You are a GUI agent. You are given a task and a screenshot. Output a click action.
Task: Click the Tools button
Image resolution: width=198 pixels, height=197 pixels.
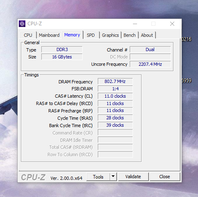tap(98, 177)
